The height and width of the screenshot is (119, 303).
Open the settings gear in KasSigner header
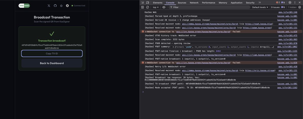(x=61, y=6)
